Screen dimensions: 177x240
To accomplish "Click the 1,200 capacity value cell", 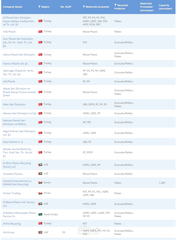I will point(162,183).
